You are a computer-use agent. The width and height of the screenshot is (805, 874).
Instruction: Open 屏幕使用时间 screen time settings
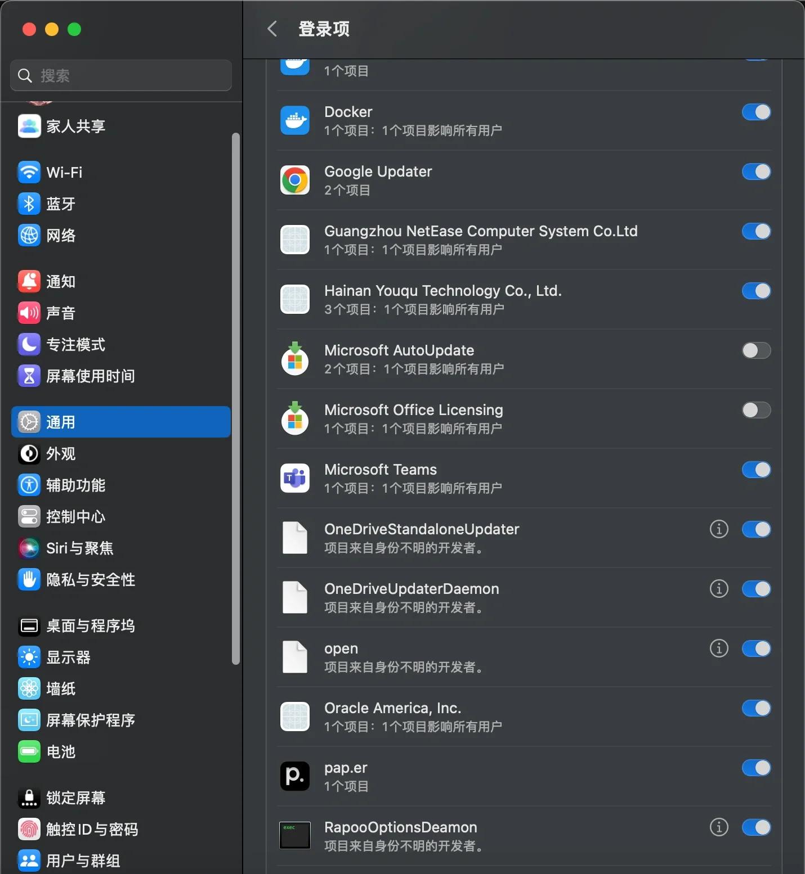coord(121,376)
